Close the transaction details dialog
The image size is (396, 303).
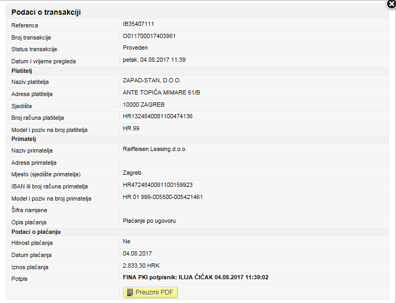point(391,4)
